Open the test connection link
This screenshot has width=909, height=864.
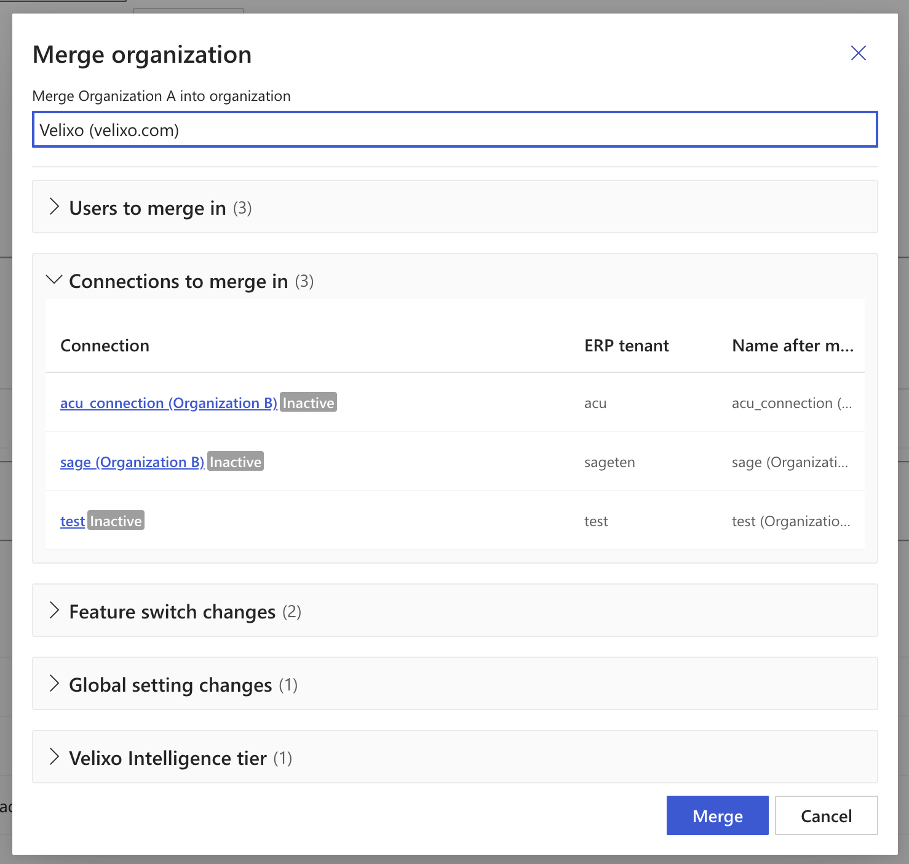(73, 521)
